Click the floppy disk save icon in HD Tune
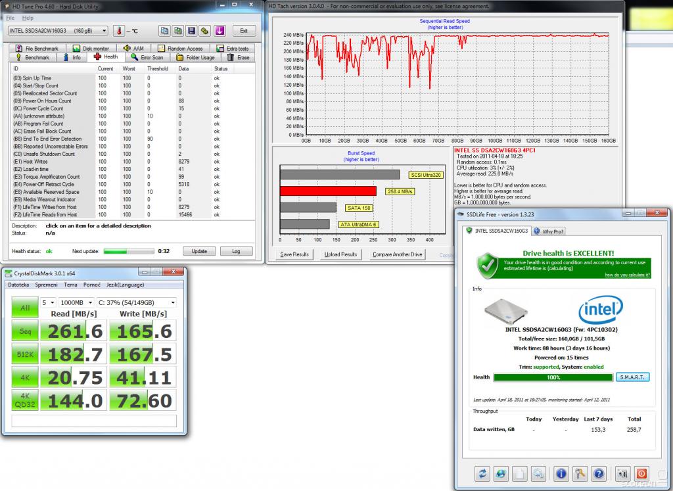 coord(192,31)
